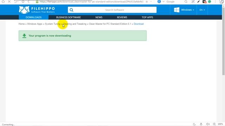
Task: Click the gray star in address bar
Action: click(147, 2)
